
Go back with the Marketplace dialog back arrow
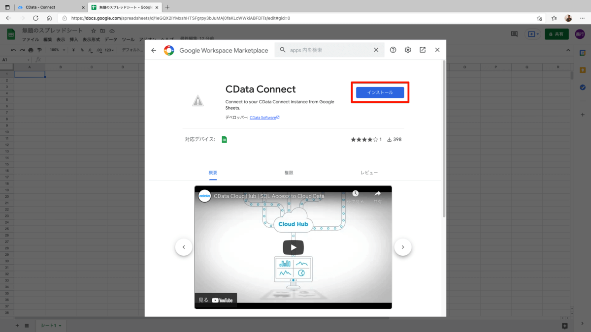pyautogui.click(x=154, y=50)
